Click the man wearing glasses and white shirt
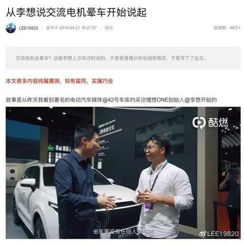 164,187
